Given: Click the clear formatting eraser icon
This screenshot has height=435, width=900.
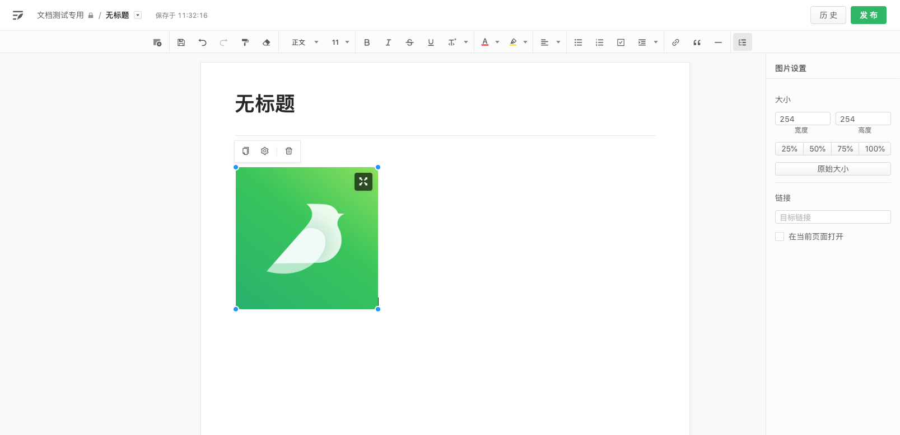Looking at the screenshot, I should pos(266,42).
